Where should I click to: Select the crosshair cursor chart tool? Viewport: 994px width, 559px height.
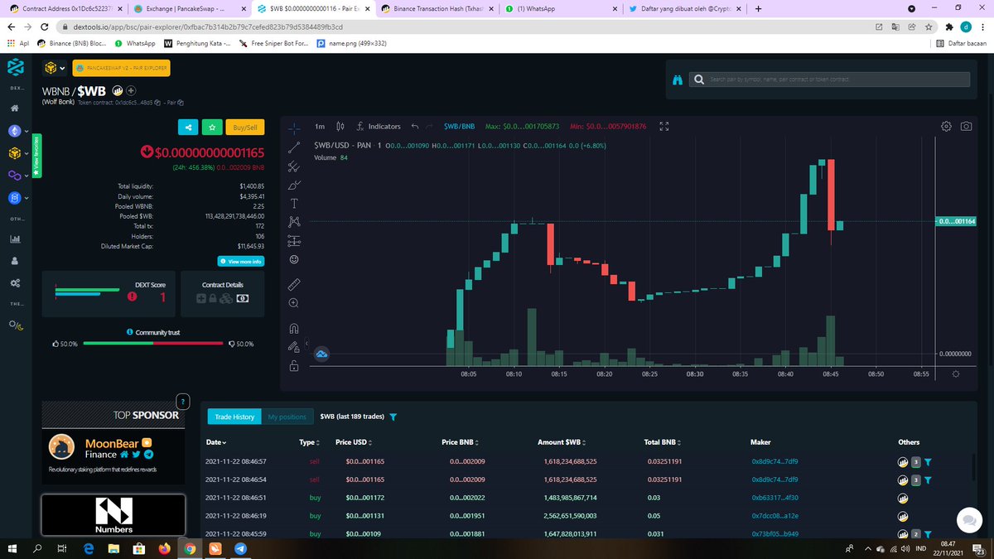(x=294, y=128)
